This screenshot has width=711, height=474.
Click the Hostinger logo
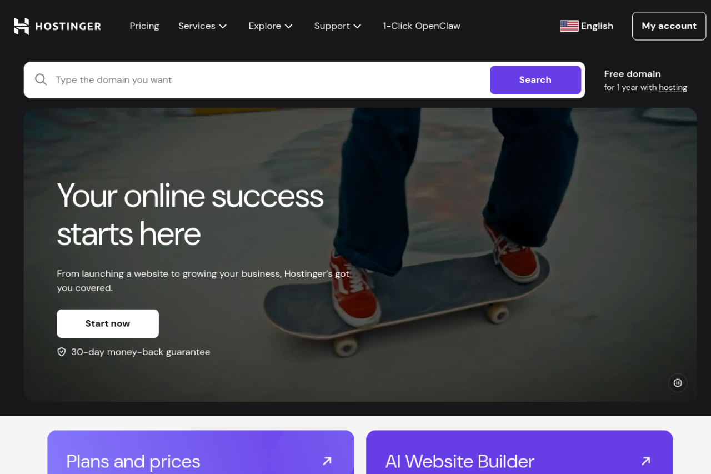[x=58, y=26]
